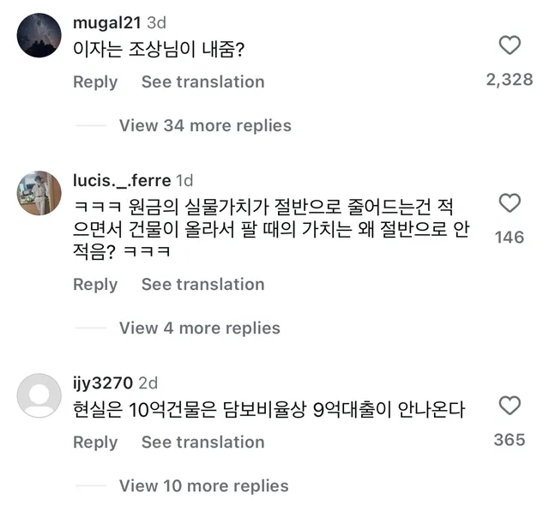See translation of ijy3270's comment
The width and height of the screenshot is (549, 506).
202,442
